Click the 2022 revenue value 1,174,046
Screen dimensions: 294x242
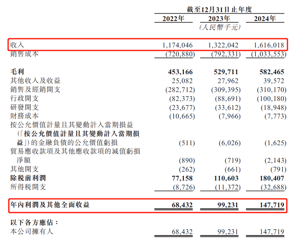click(173, 46)
